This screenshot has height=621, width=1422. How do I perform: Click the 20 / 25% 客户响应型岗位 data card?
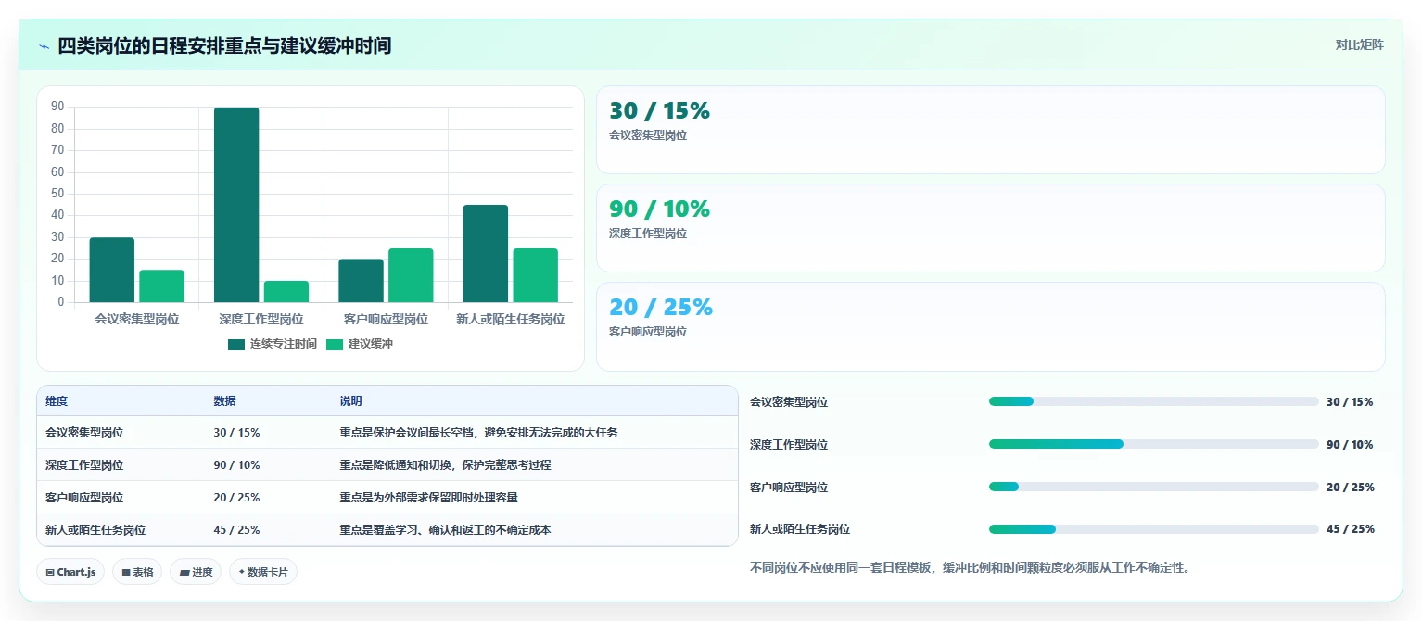[990, 326]
